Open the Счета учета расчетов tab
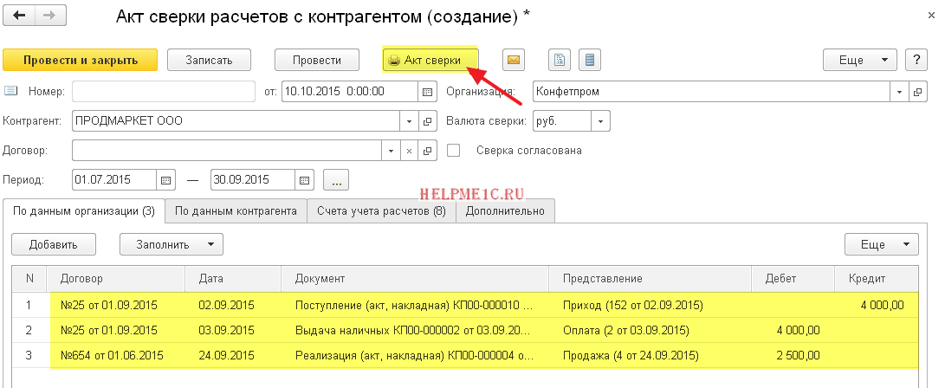The width and height of the screenshot is (945, 388). pos(381,211)
